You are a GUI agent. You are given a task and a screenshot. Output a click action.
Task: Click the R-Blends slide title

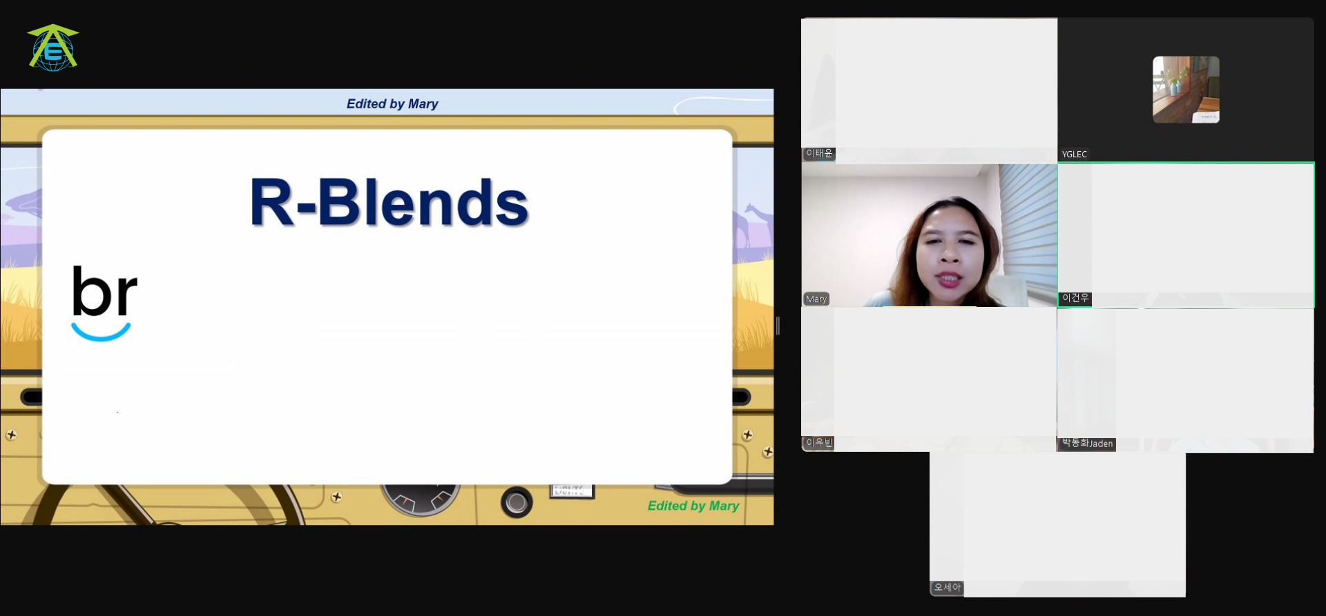(x=389, y=202)
